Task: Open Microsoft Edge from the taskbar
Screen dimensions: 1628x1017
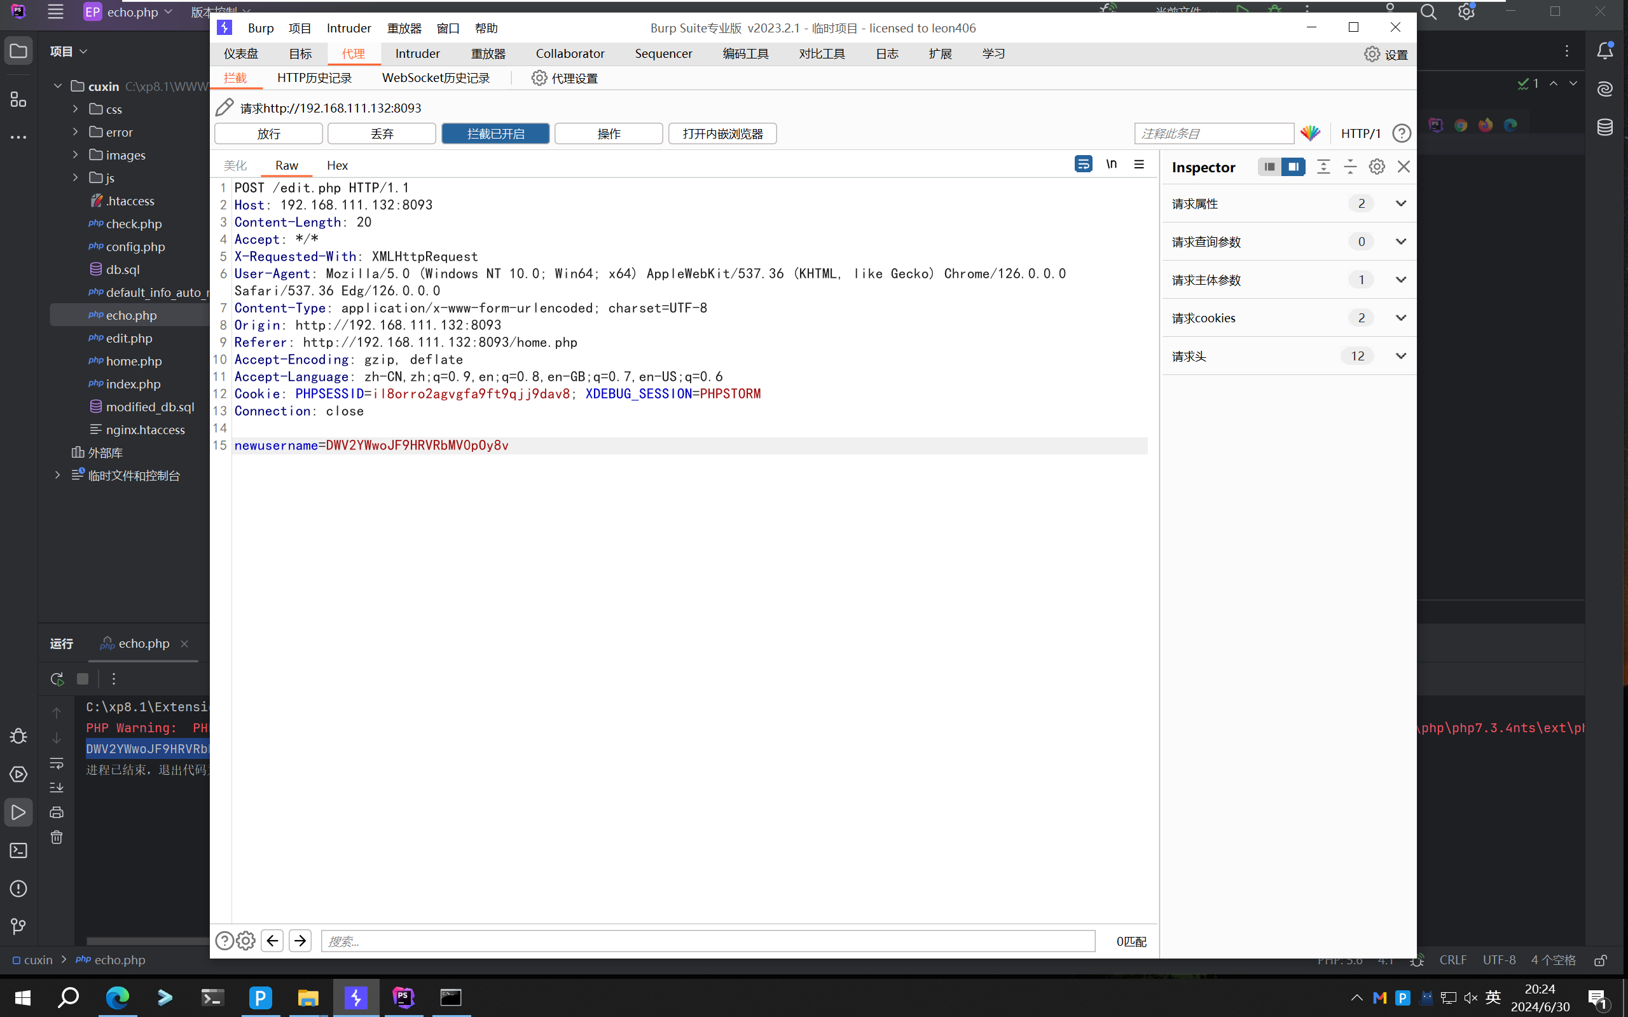Action: pyautogui.click(x=118, y=997)
